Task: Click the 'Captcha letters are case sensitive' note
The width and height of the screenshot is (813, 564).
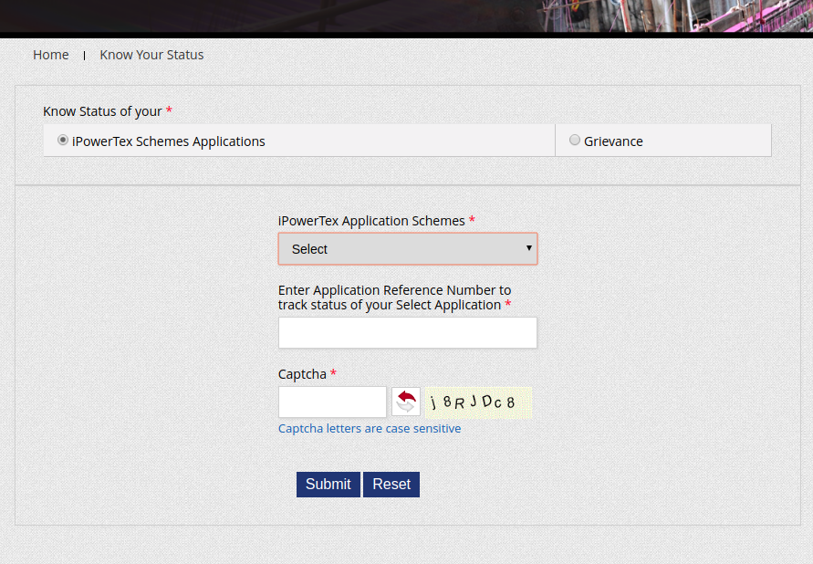Action: pos(370,429)
